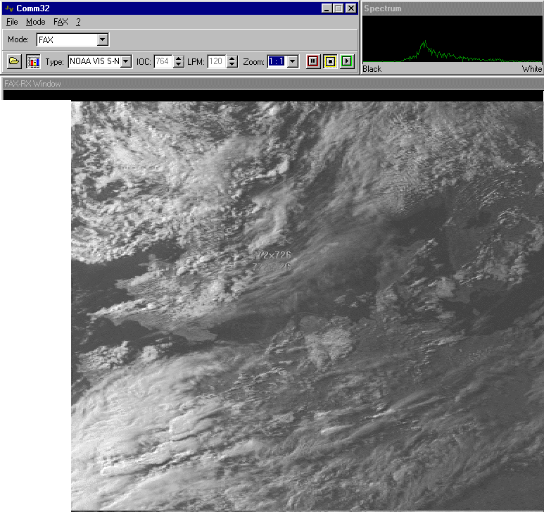Click the IOC value field showing 764
Screen dimensions: 544x512
tap(163, 62)
